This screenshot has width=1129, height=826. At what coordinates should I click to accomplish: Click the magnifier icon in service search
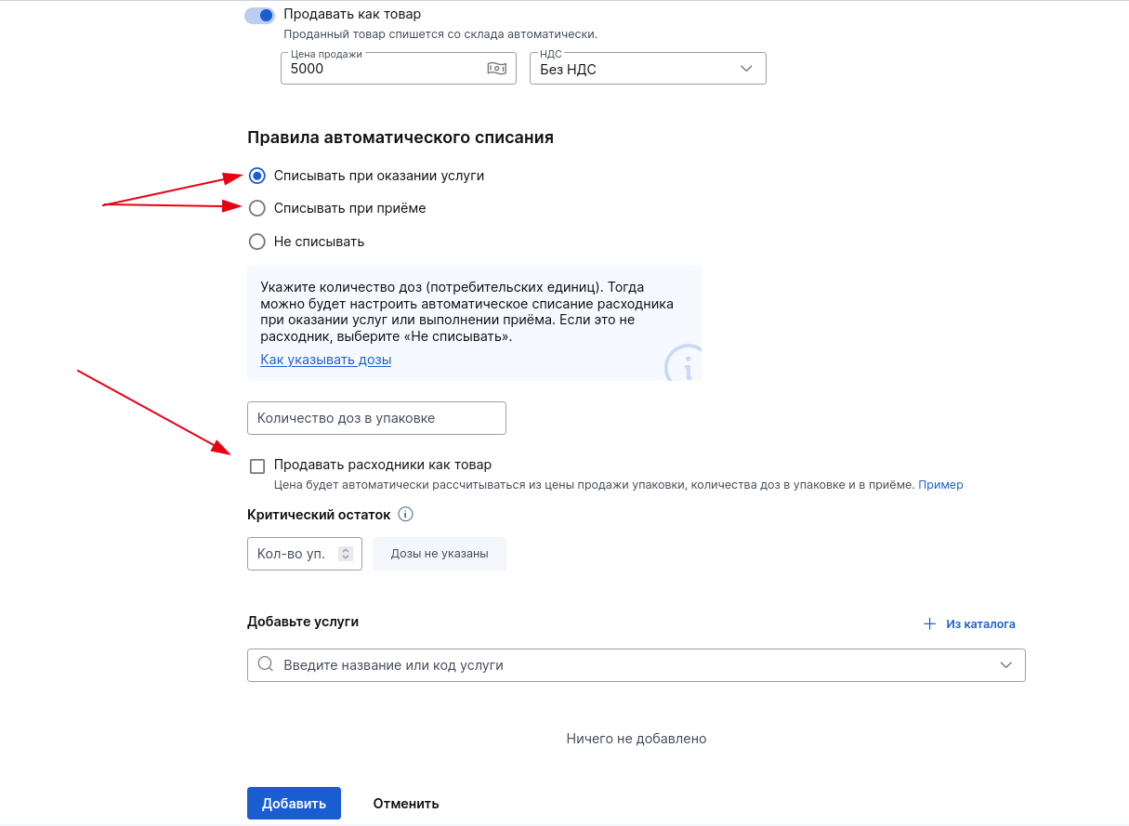[266, 664]
